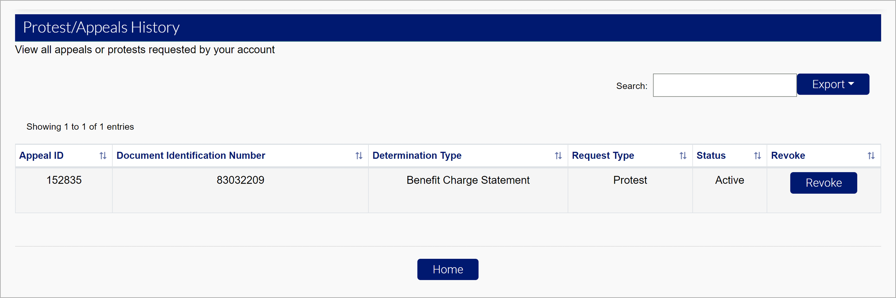Focus the Search text field
The height and width of the screenshot is (298, 896).
724,85
